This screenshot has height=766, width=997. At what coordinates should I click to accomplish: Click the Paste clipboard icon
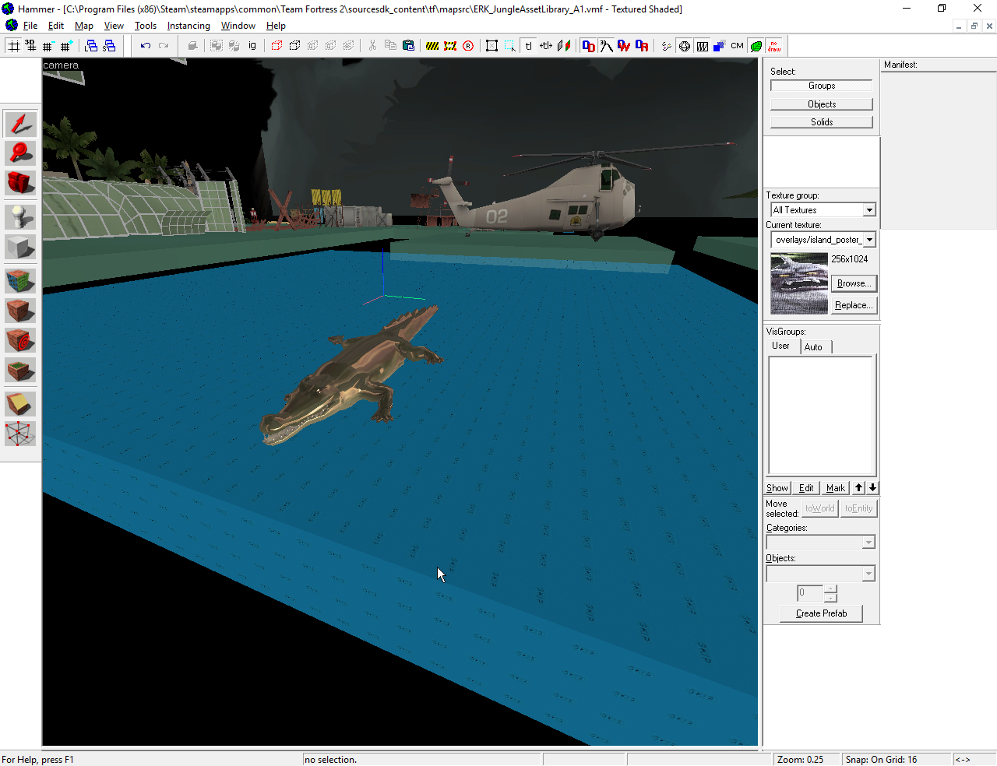coord(408,46)
